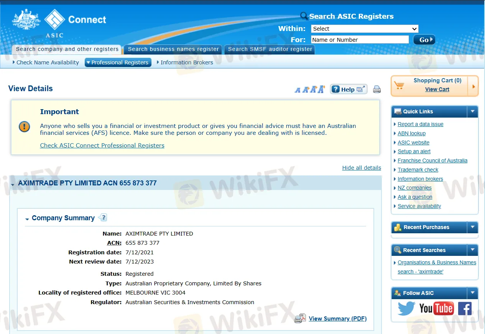The height and width of the screenshot is (334, 485).
Task: Click the magnifier icon beside Search ASIC Registers
Action: [304, 16]
